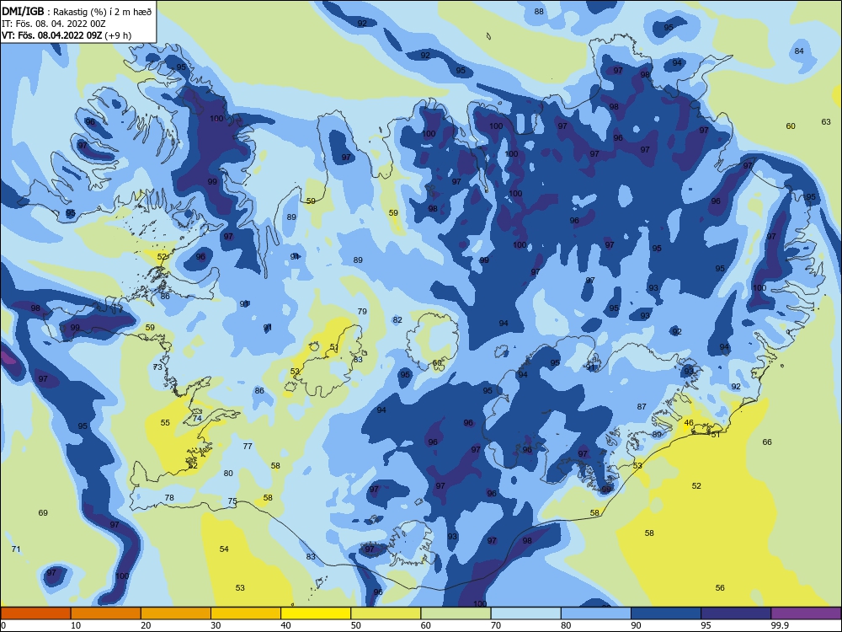Click the 'DMI/IGB' title text

(23, 12)
